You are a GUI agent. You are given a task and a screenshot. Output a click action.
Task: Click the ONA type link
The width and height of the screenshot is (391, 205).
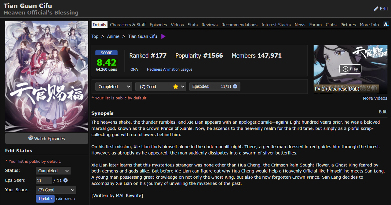click(x=134, y=69)
